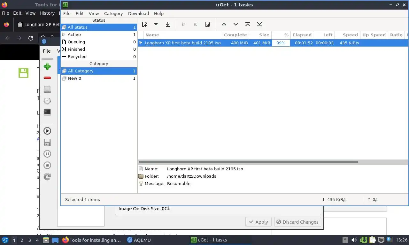Click the AQEMU pause VM icon
Screen dimensions: 409x245
click(x=47, y=154)
